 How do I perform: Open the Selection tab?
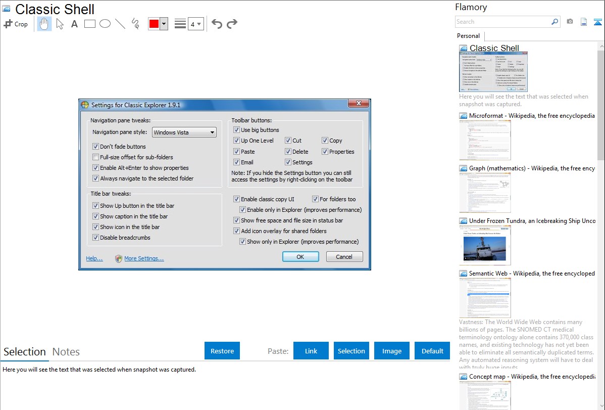(25, 352)
